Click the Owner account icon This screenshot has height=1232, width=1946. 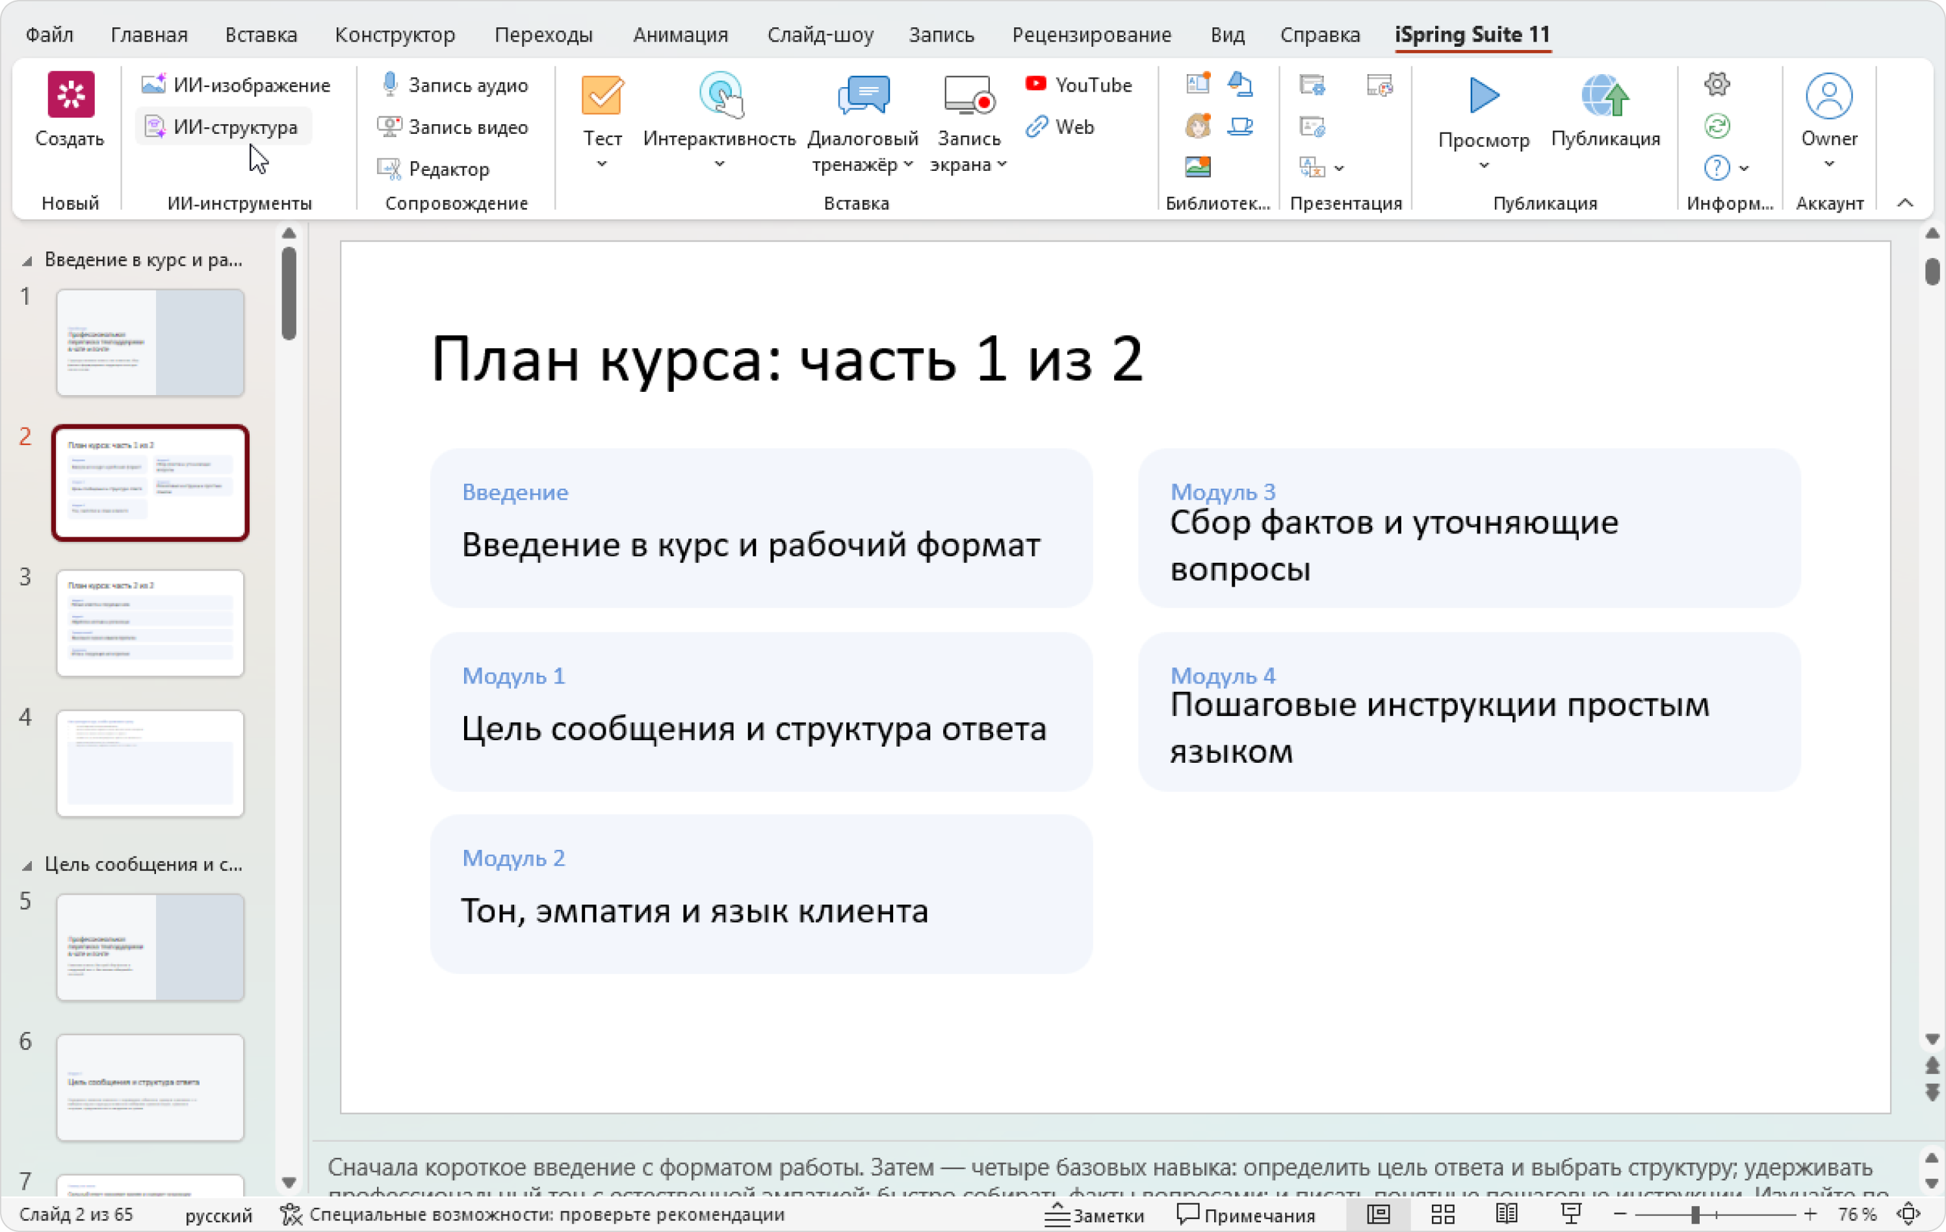[1829, 96]
